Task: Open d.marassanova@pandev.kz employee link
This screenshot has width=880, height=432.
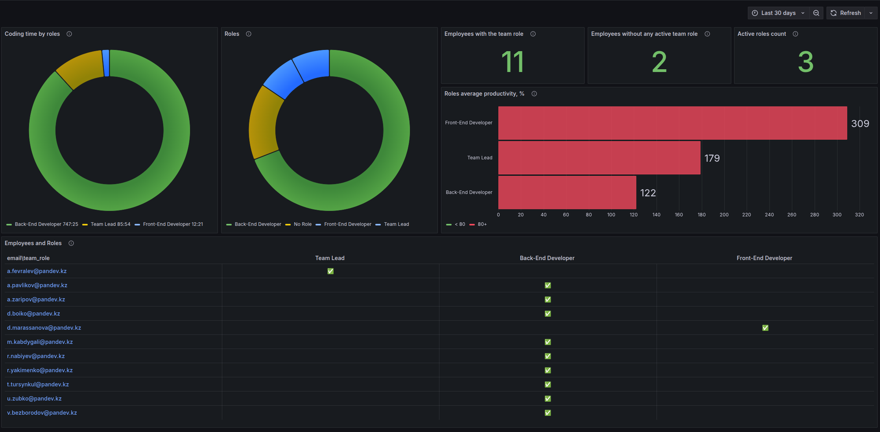Action: [x=44, y=328]
